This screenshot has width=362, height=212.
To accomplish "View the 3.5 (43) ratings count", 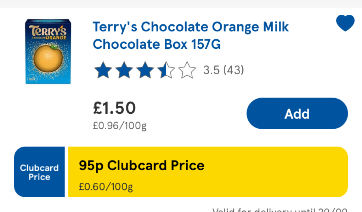I will tap(224, 70).
